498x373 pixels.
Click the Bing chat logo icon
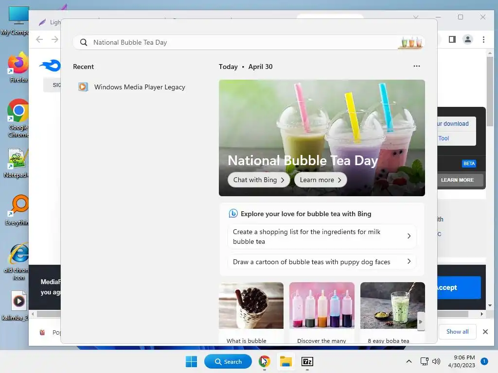(233, 214)
